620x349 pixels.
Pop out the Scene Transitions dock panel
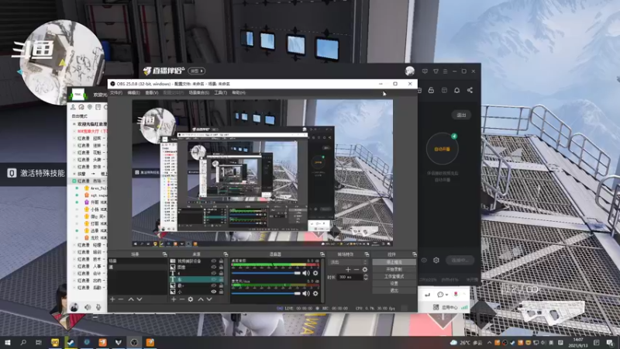(367, 254)
